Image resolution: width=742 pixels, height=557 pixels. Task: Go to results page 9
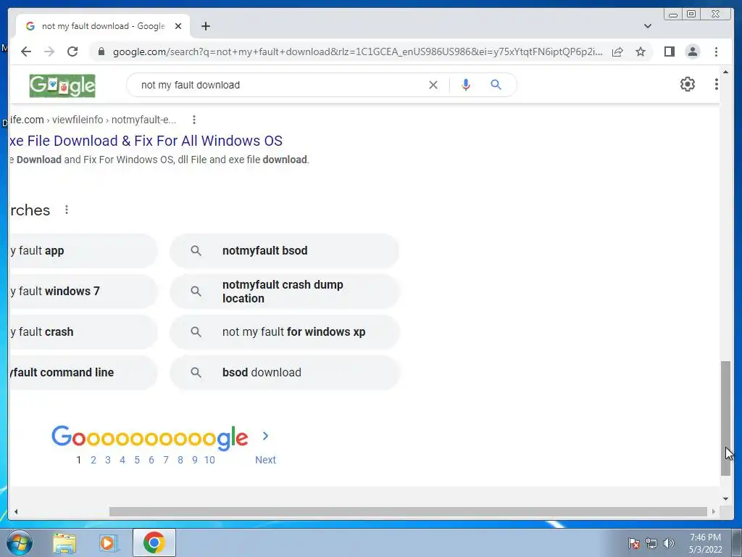point(194,460)
